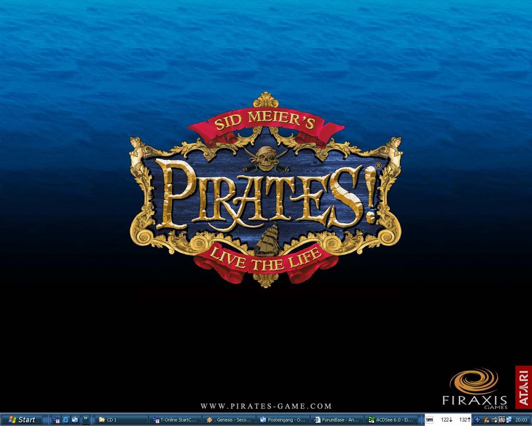The height and width of the screenshot is (426, 532).
Task: Launch T-Online from the Quick Launch bar
Action: pyautogui.click(x=56, y=420)
